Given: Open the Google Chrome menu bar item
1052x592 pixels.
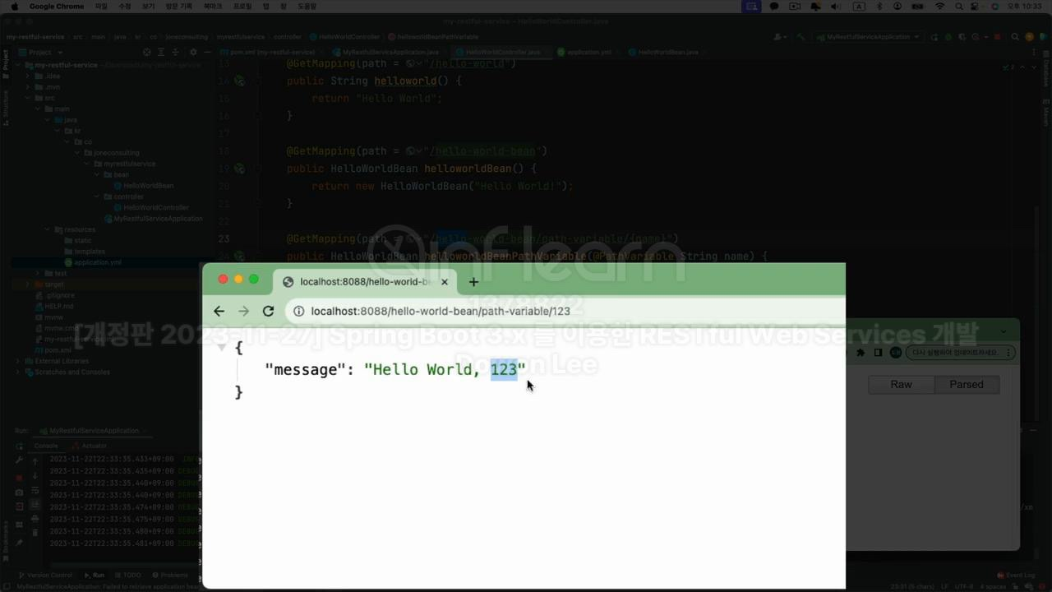Looking at the screenshot, I should (x=57, y=7).
